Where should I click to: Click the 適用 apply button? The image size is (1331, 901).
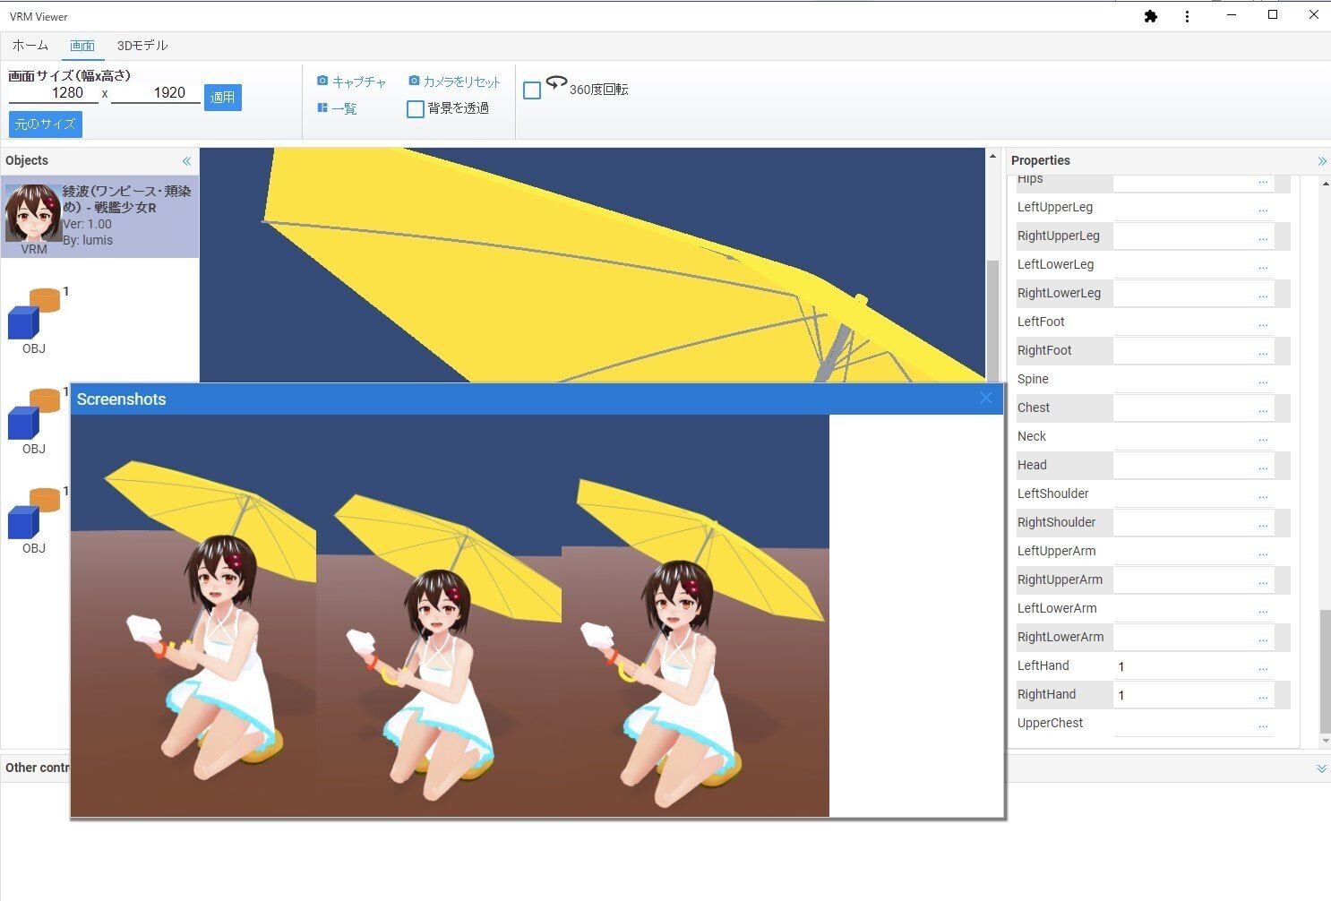tap(223, 97)
